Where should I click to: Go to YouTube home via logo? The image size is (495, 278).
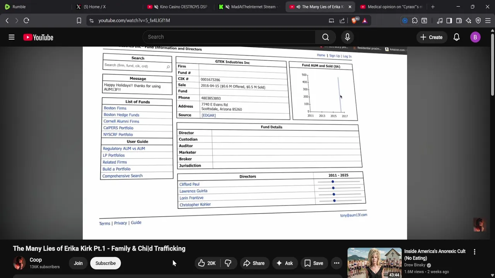click(x=38, y=37)
